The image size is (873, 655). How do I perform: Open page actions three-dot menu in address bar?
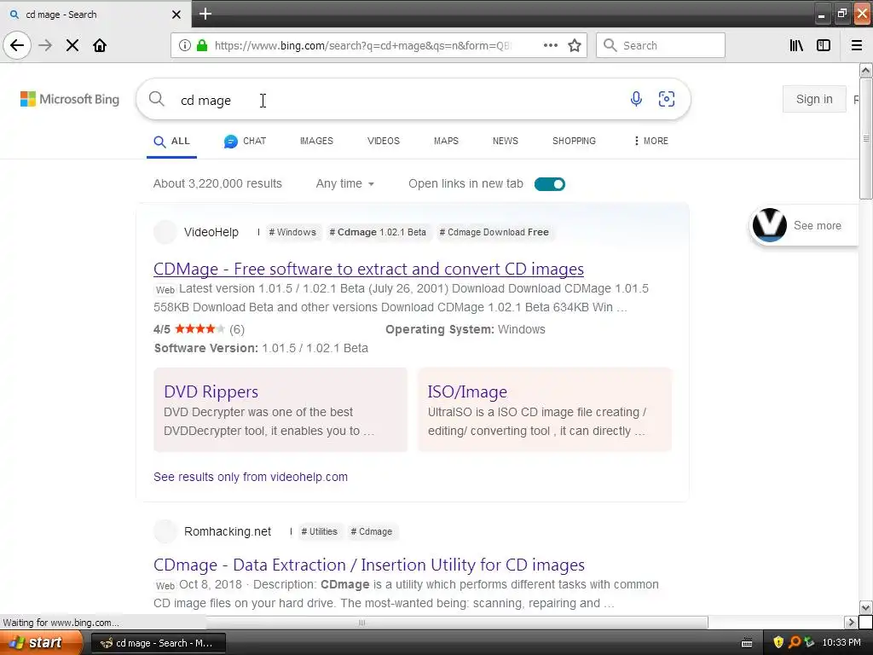point(551,45)
